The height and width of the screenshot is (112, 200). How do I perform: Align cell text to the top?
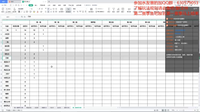pyautogui.click(x=46, y=9)
